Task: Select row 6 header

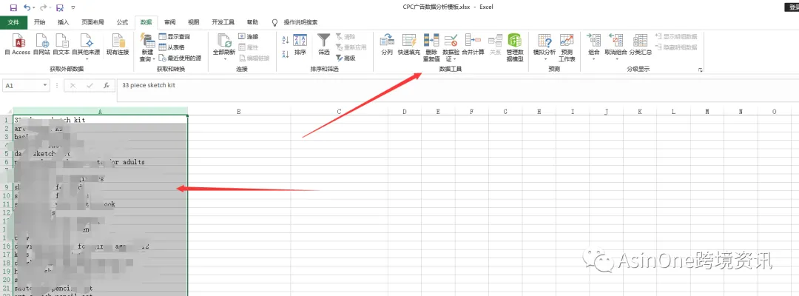Action: point(6,162)
